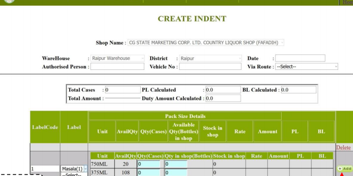The height and width of the screenshot is (176, 353).
Task: Select AvailQty value 20
Action: [126, 164]
